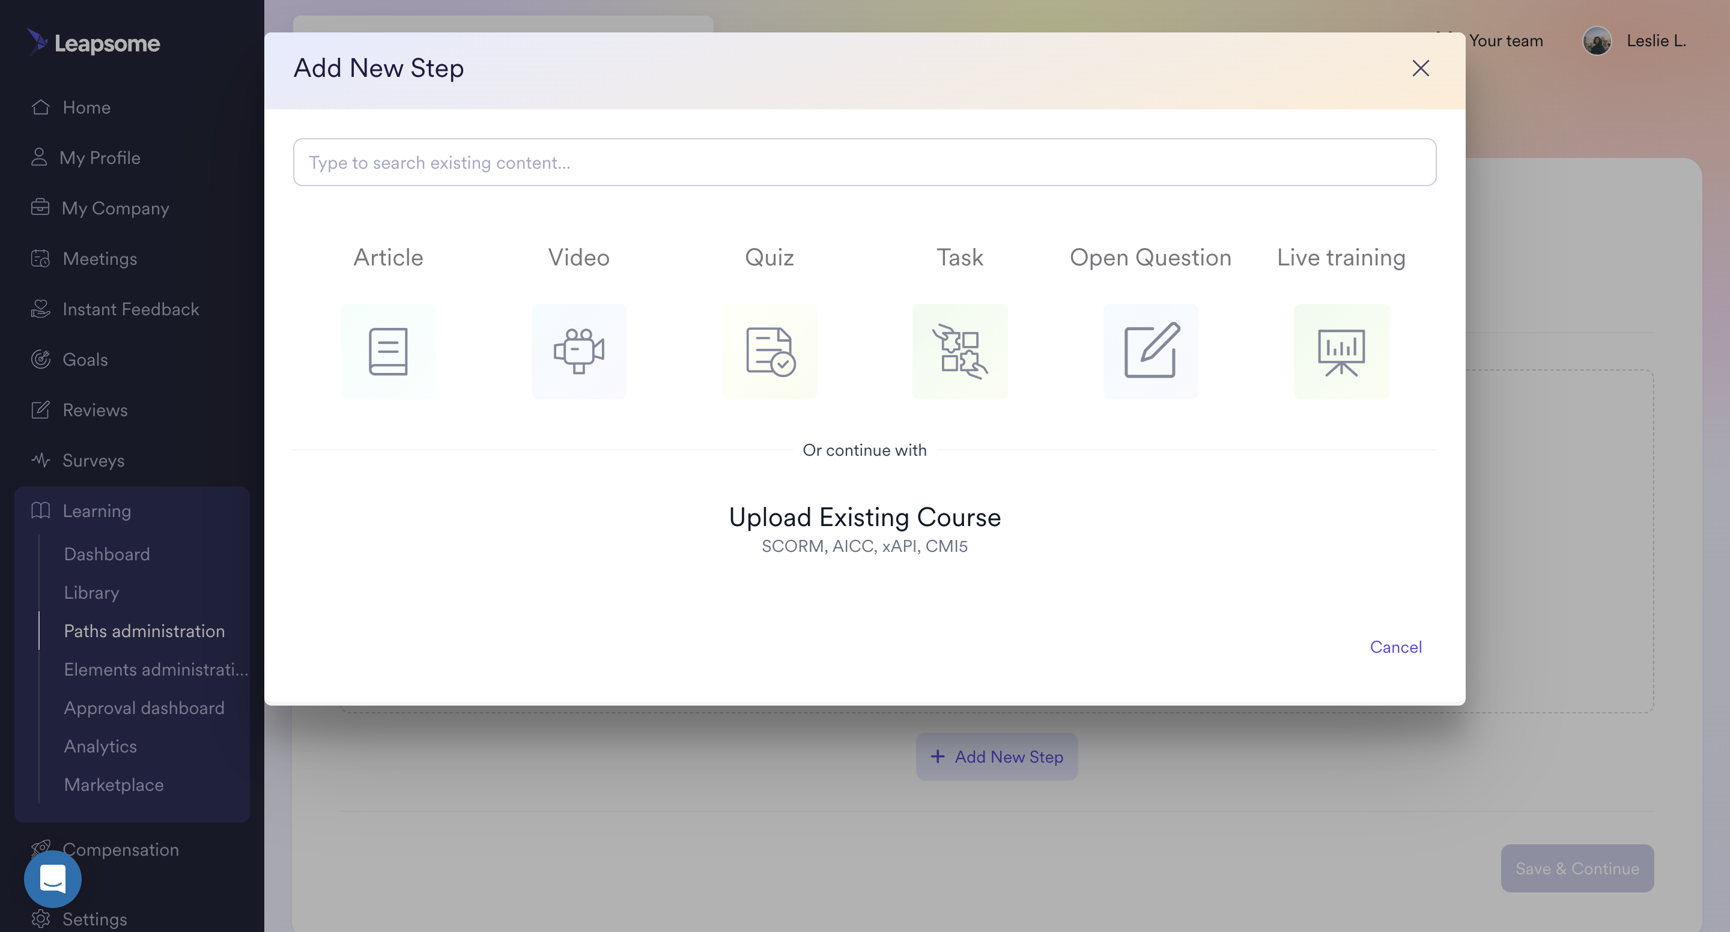Click the SCORM, AICC, xAPI, CMI5 text
The height and width of the screenshot is (932, 1730).
click(864, 546)
